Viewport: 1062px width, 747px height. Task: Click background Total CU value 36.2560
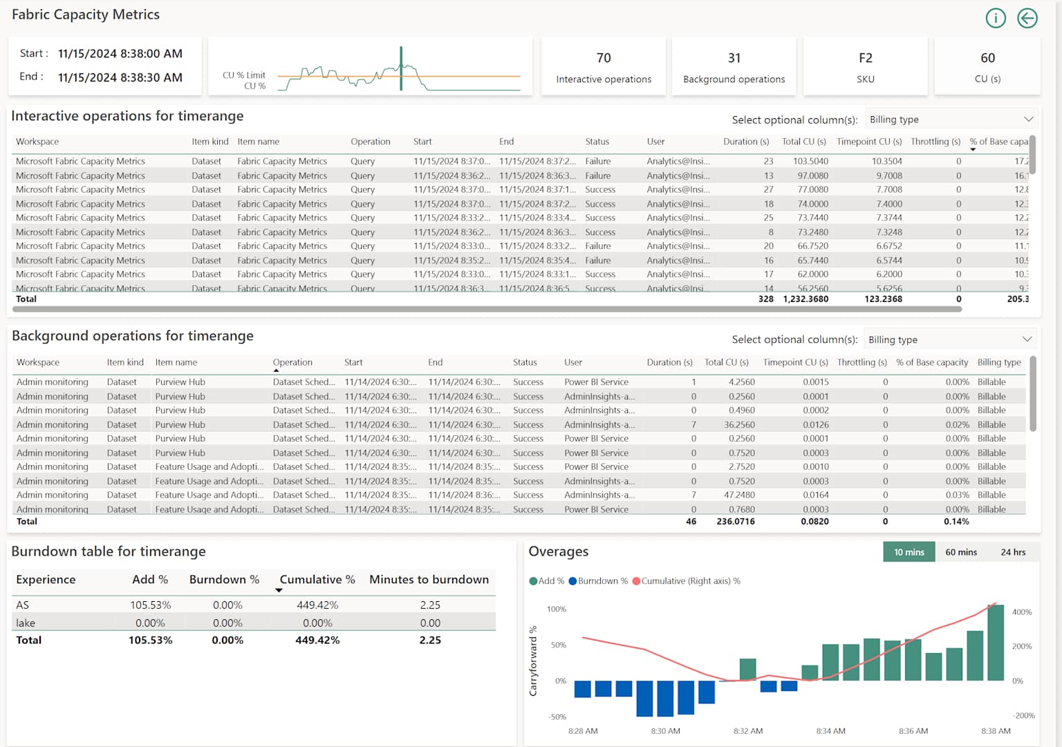[739, 424]
